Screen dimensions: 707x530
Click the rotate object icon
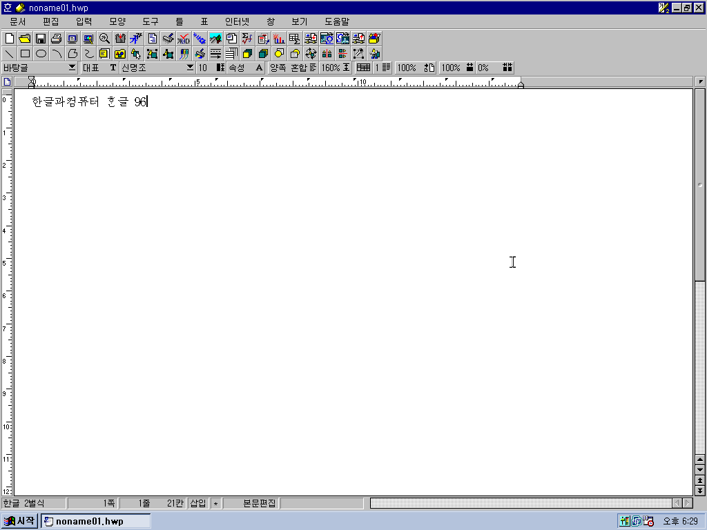[311, 54]
